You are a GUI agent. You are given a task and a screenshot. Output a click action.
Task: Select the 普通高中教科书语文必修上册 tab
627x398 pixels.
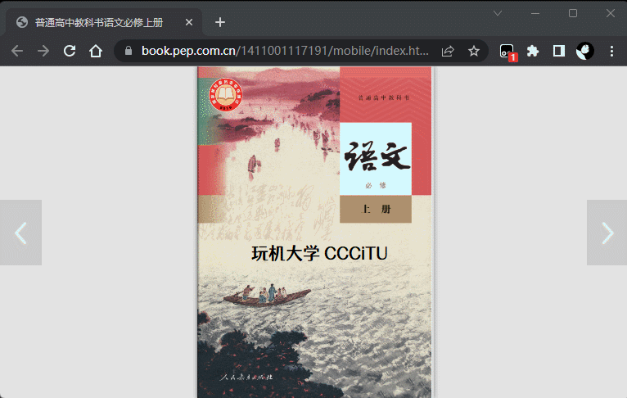pos(98,22)
